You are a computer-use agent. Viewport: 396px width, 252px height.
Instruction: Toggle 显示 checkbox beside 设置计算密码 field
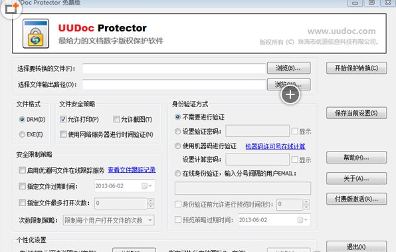coord(295,159)
